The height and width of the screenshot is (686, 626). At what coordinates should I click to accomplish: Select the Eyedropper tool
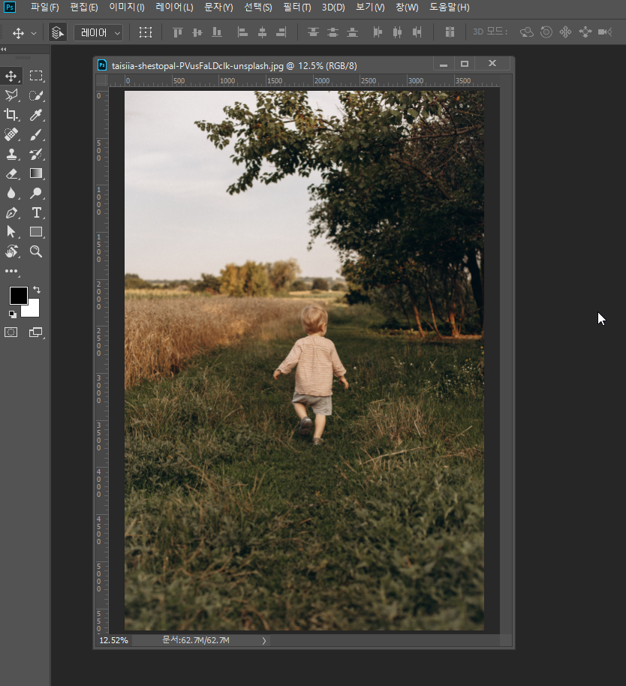(36, 115)
